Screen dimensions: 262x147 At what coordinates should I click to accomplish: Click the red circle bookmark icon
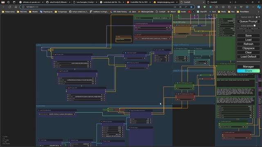click(x=189, y=12)
